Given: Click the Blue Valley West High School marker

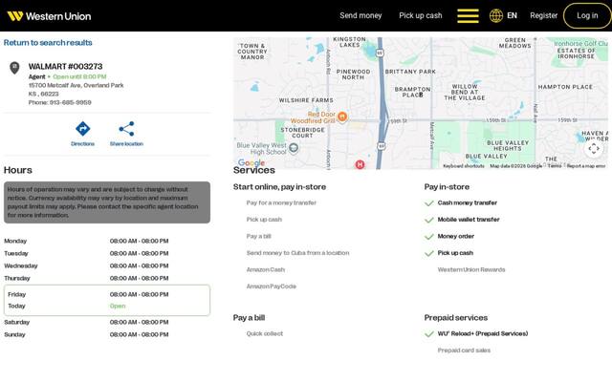Looking at the screenshot, I should (x=294, y=148).
